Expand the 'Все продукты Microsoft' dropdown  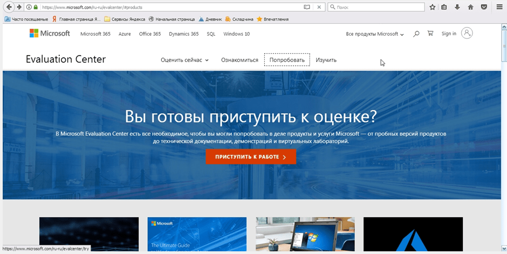375,34
